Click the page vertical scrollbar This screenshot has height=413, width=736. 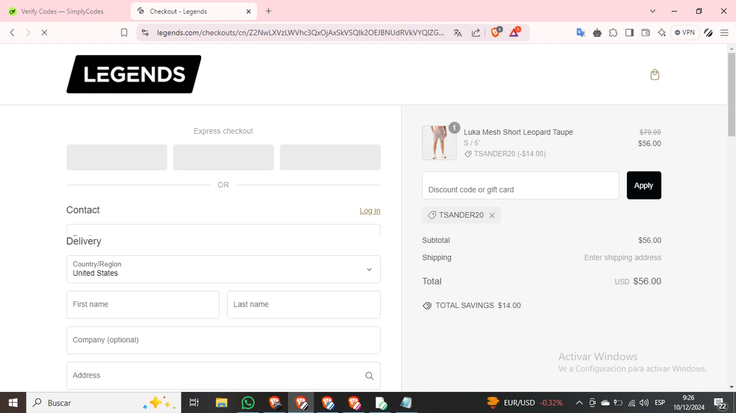tap(732, 94)
